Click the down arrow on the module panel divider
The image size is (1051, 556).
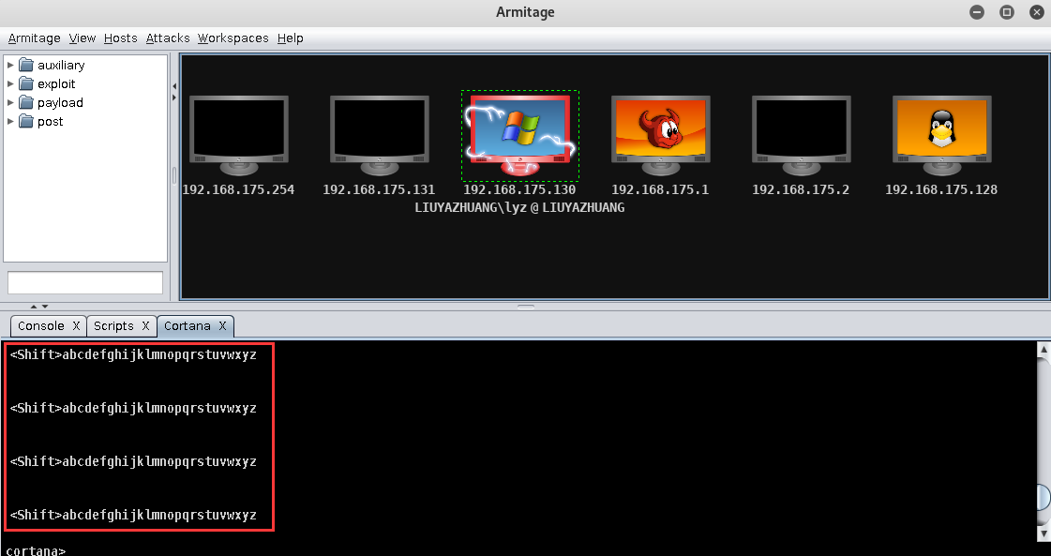[45, 307]
